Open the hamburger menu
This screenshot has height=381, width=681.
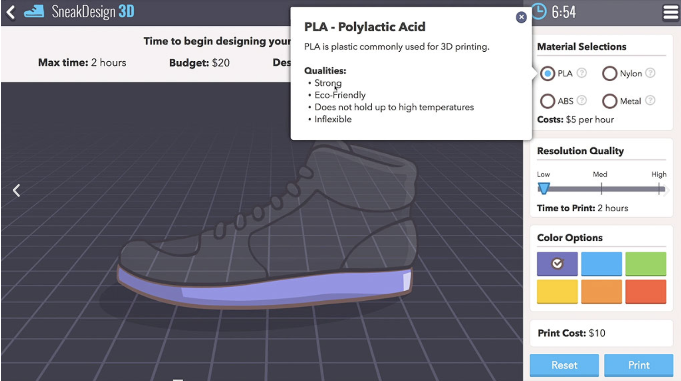(671, 12)
